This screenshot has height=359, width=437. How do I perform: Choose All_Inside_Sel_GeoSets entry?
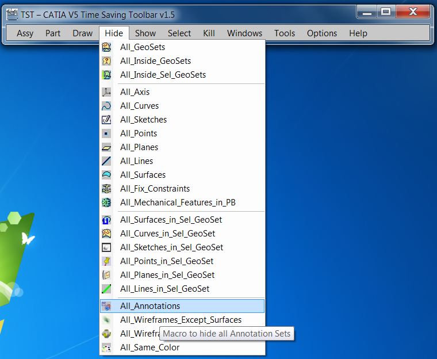(x=182, y=75)
